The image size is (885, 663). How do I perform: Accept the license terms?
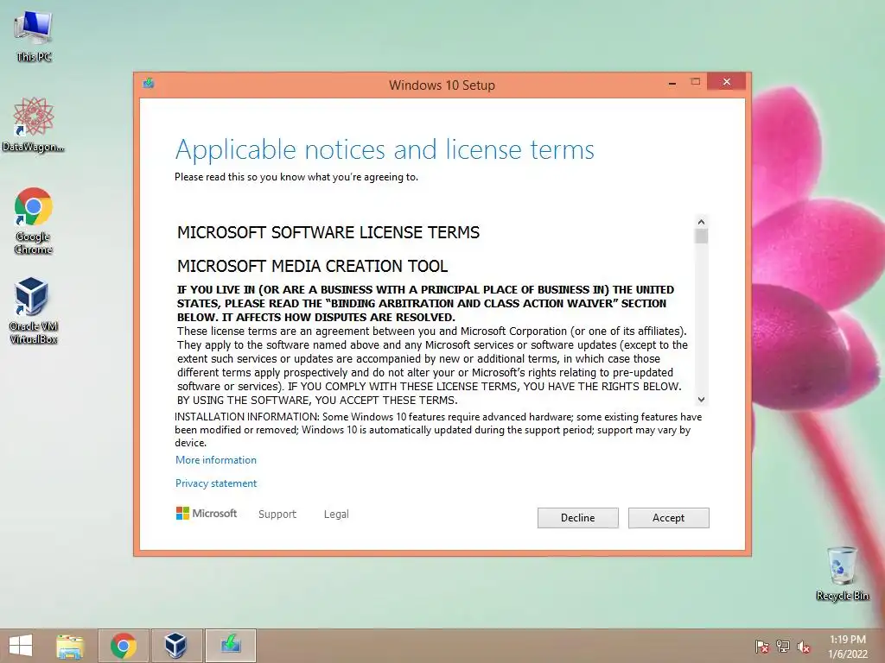point(668,518)
